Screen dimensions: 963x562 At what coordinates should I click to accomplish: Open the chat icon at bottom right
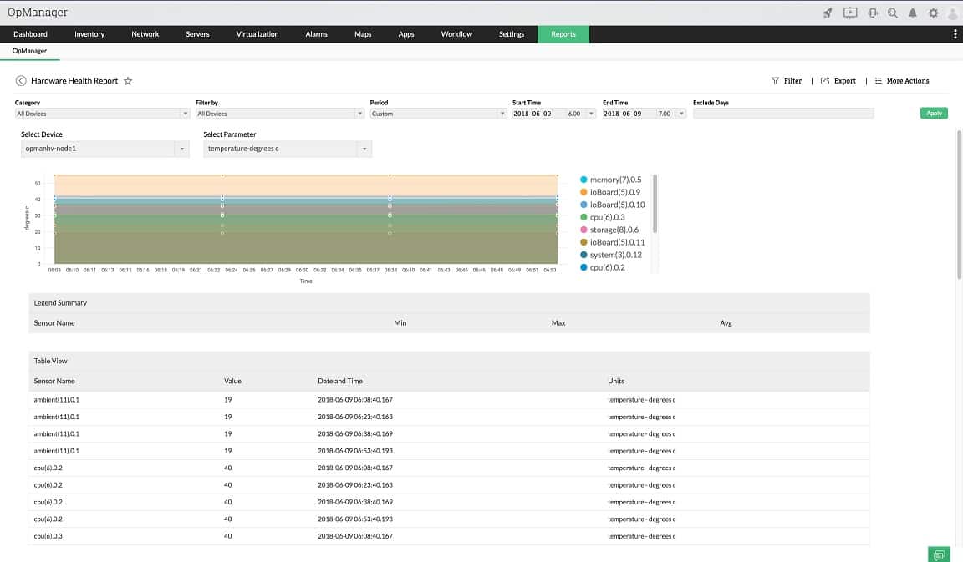[x=939, y=554]
